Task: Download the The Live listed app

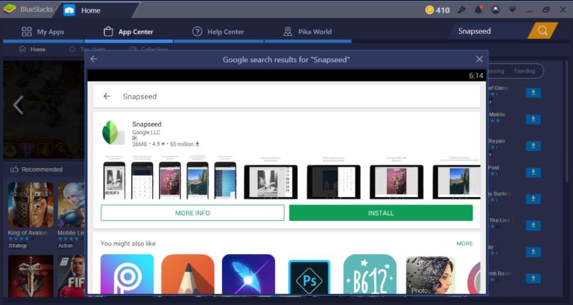Action: pos(533,226)
